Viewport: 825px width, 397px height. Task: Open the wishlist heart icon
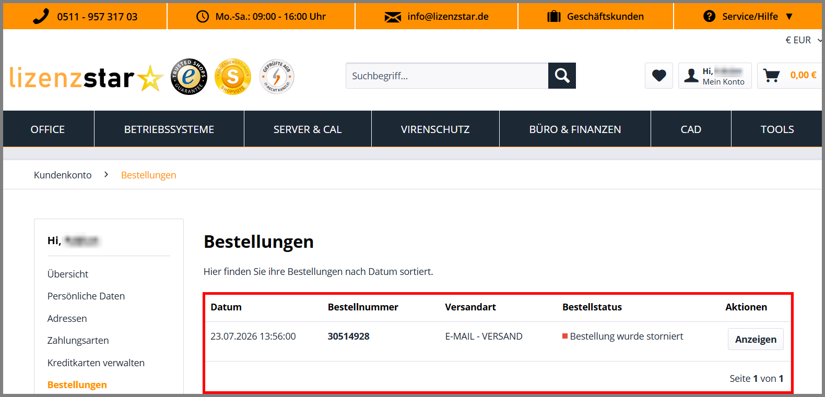coord(659,76)
